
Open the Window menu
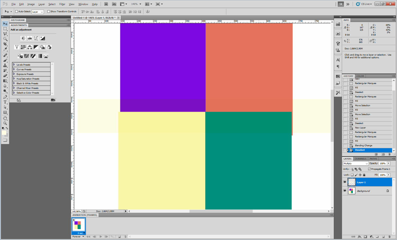point(83,4)
